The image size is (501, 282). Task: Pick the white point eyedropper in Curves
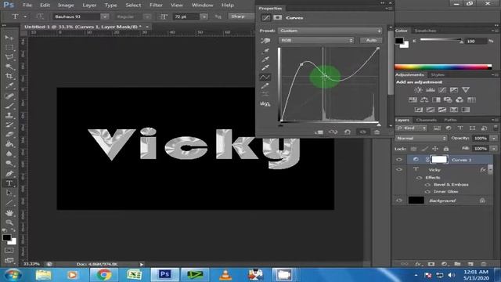coord(265,68)
